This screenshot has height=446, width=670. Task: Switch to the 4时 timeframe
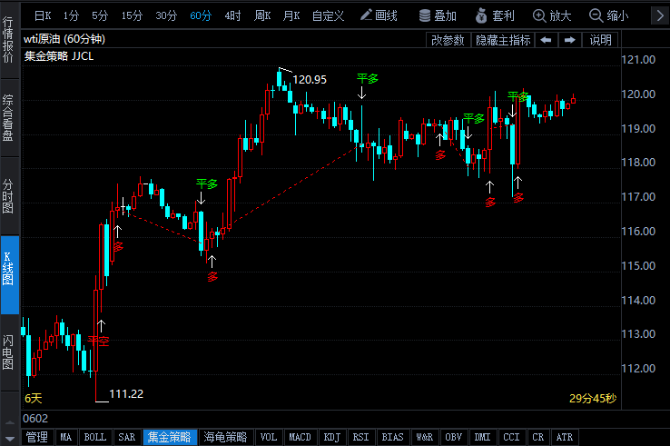(x=232, y=15)
